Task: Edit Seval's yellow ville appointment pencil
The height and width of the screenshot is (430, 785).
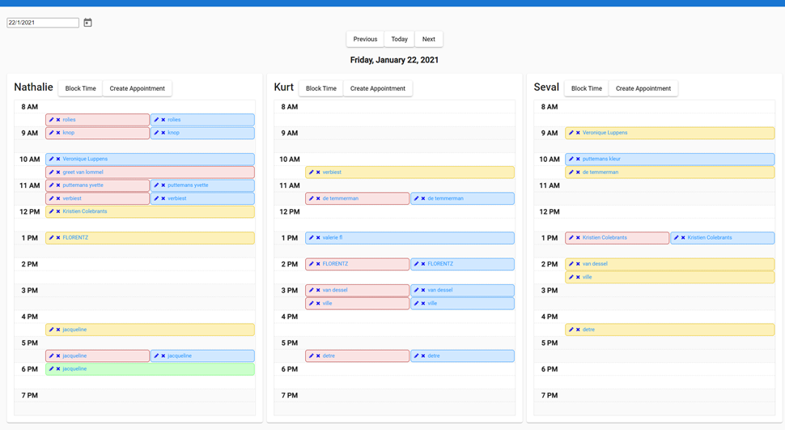Action: (571, 277)
